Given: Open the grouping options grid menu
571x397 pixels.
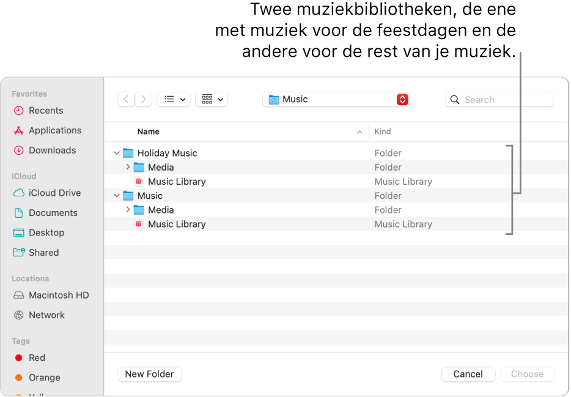Looking at the screenshot, I should click(x=212, y=100).
